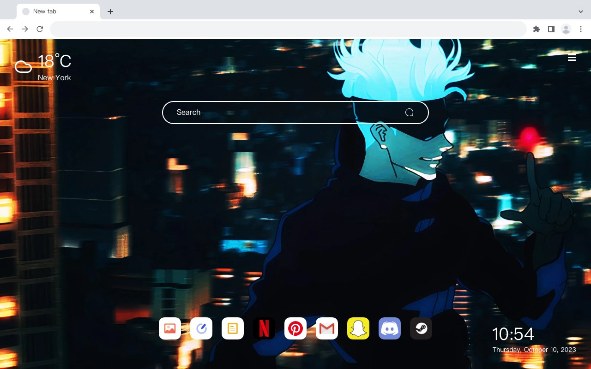The image size is (591, 369).
Task: Reload the current page
Action: click(40, 29)
